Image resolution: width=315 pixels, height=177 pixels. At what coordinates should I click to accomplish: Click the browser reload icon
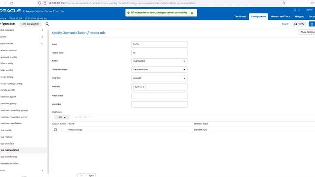point(12,3)
